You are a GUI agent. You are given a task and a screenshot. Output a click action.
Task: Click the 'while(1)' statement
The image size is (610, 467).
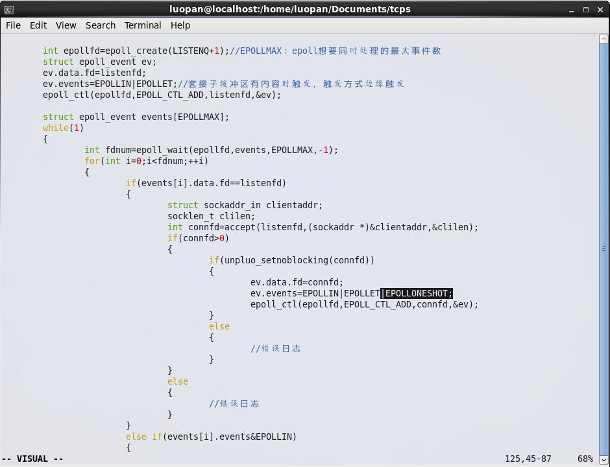[64, 128]
